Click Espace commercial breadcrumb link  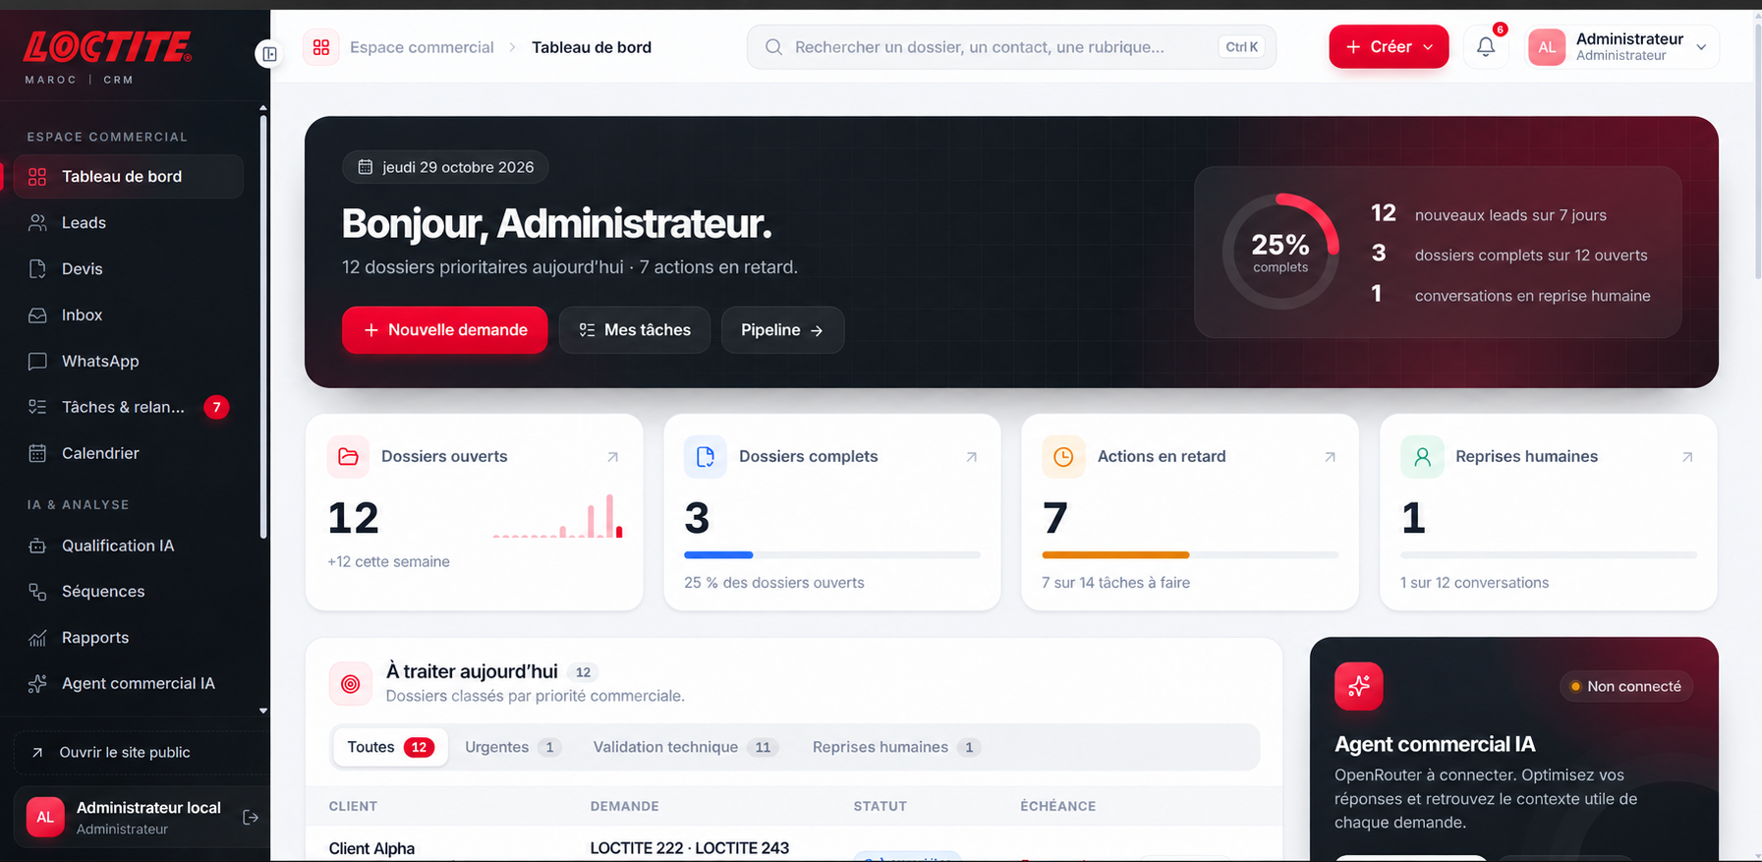(422, 47)
